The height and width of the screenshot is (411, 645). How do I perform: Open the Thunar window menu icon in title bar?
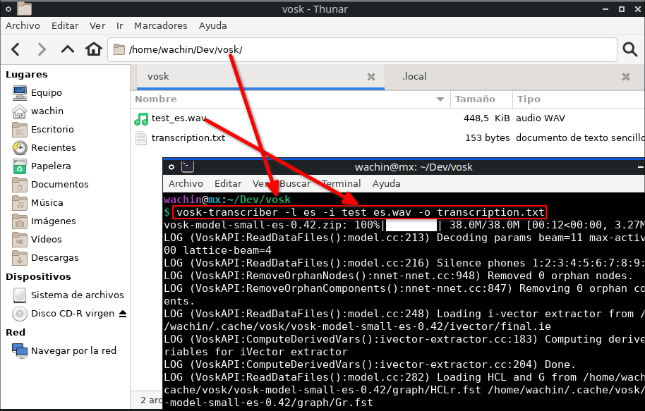[8, 8]
